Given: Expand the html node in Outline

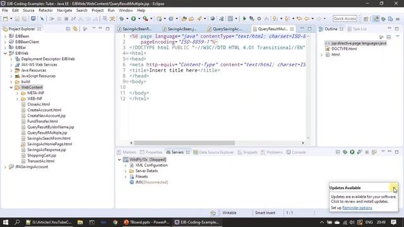Looking at the screenshot, I should click(x=321, y=55).
